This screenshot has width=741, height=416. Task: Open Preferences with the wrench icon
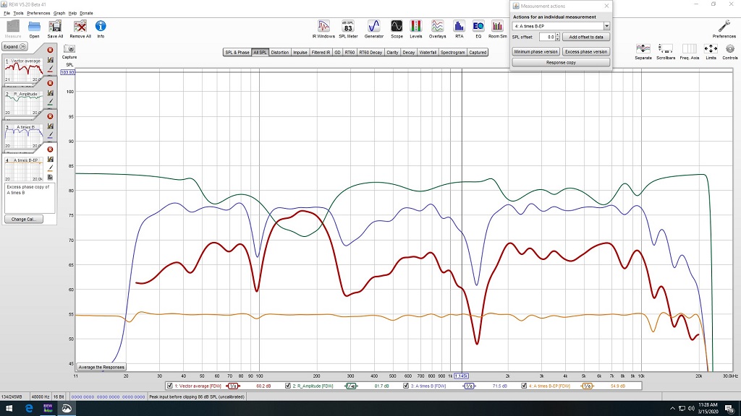(724, 27)
